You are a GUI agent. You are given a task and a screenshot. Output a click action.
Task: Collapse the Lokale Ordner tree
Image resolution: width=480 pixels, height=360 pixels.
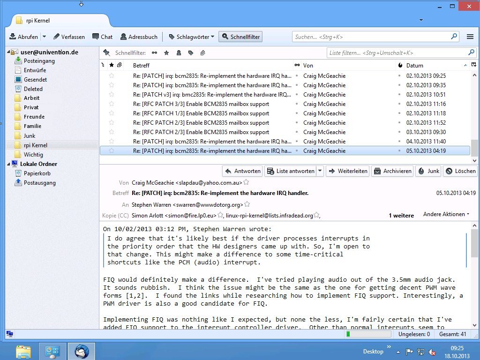[x=8, y=164]
